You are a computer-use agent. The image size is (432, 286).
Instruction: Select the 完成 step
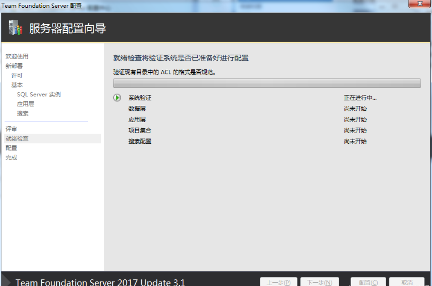11,158
